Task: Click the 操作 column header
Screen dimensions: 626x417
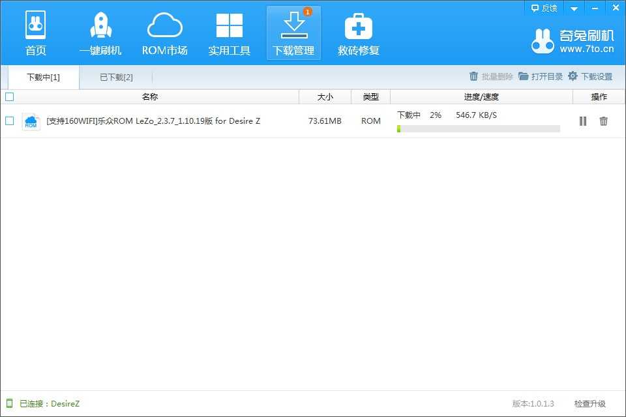Action: coord(599,96)
